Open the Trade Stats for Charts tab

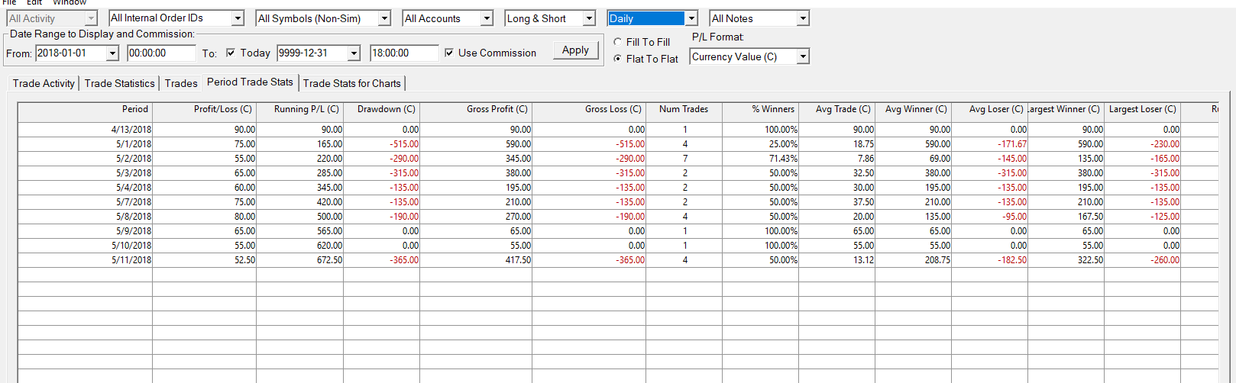(351, 83)
